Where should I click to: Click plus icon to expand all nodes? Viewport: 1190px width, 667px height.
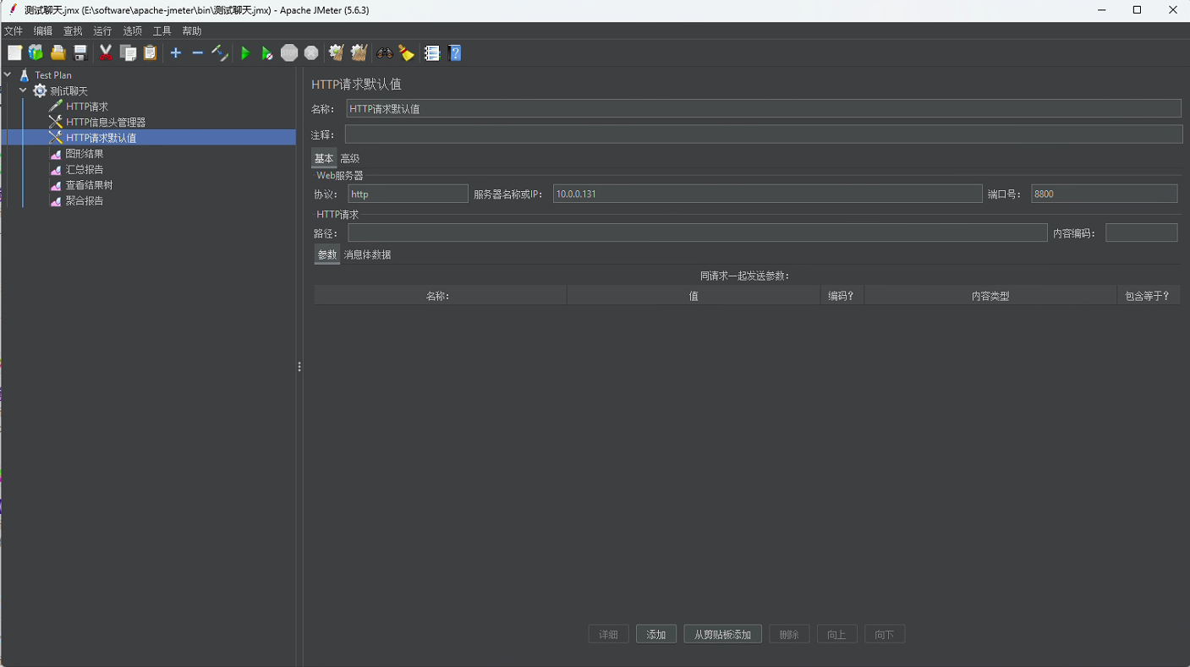coord(176,53)
